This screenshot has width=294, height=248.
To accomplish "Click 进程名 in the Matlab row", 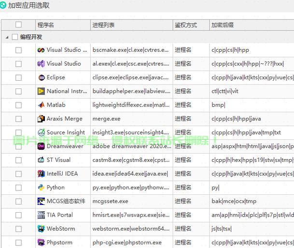I will pos(183,105).
